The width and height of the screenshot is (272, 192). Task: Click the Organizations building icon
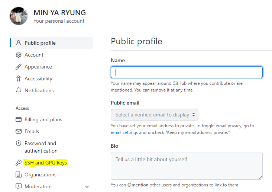(19, 175)
